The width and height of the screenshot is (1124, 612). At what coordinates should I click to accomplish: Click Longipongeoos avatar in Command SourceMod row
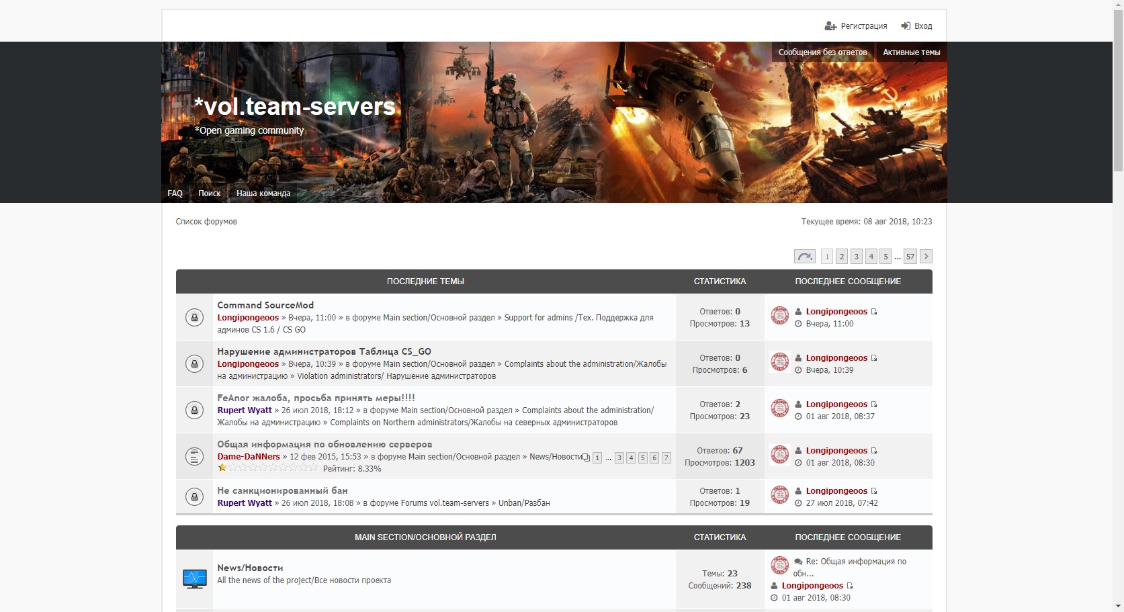point(779,315)
